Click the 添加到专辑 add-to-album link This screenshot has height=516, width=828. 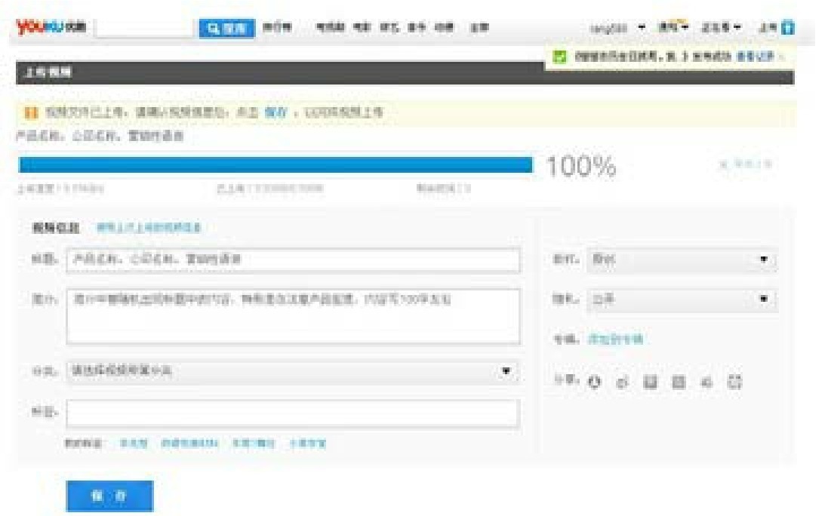(x=615, y=339)
